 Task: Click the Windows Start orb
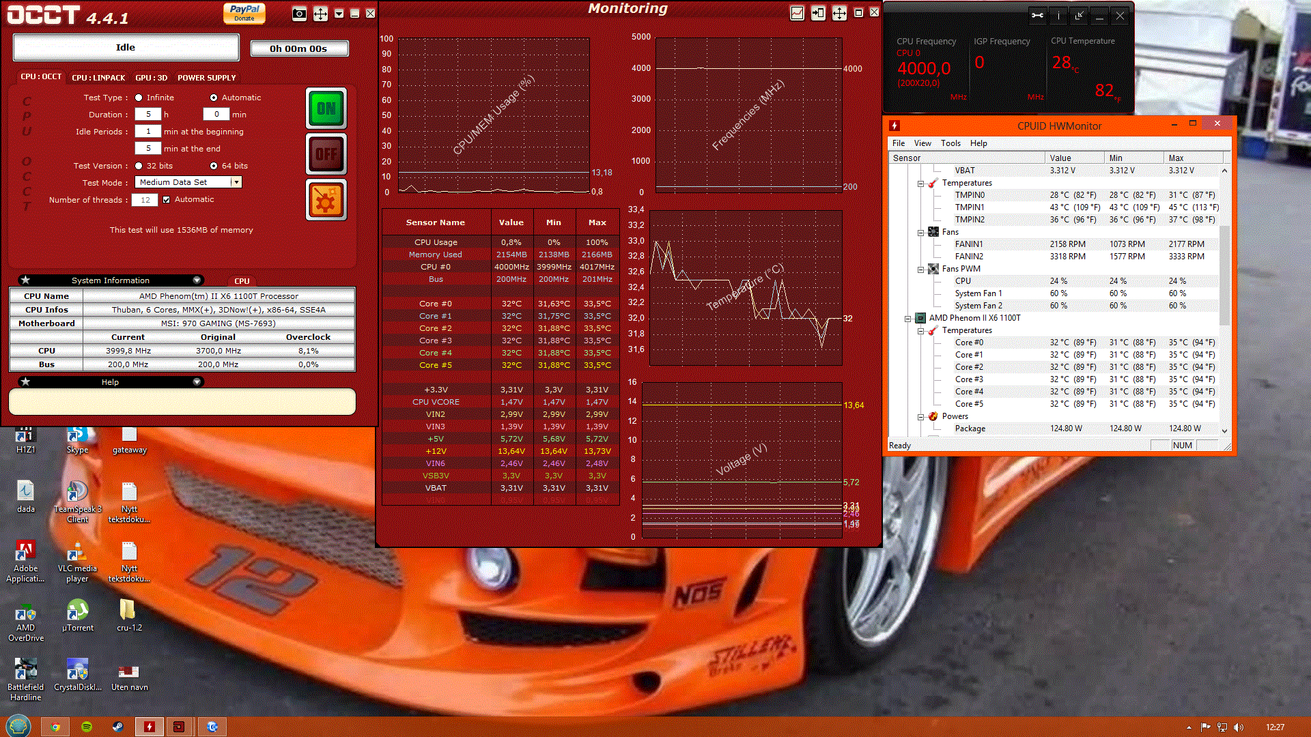point(18,726)
